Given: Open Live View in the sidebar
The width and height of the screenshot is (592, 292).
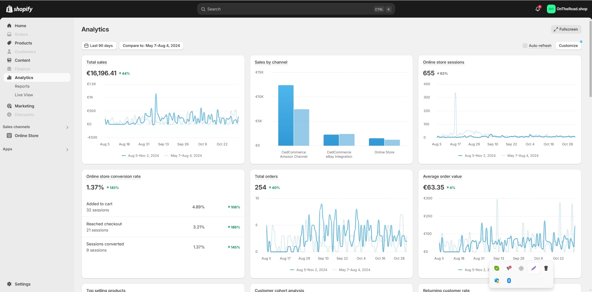Looking at the screenshot, I should click(x=24, y=95).
